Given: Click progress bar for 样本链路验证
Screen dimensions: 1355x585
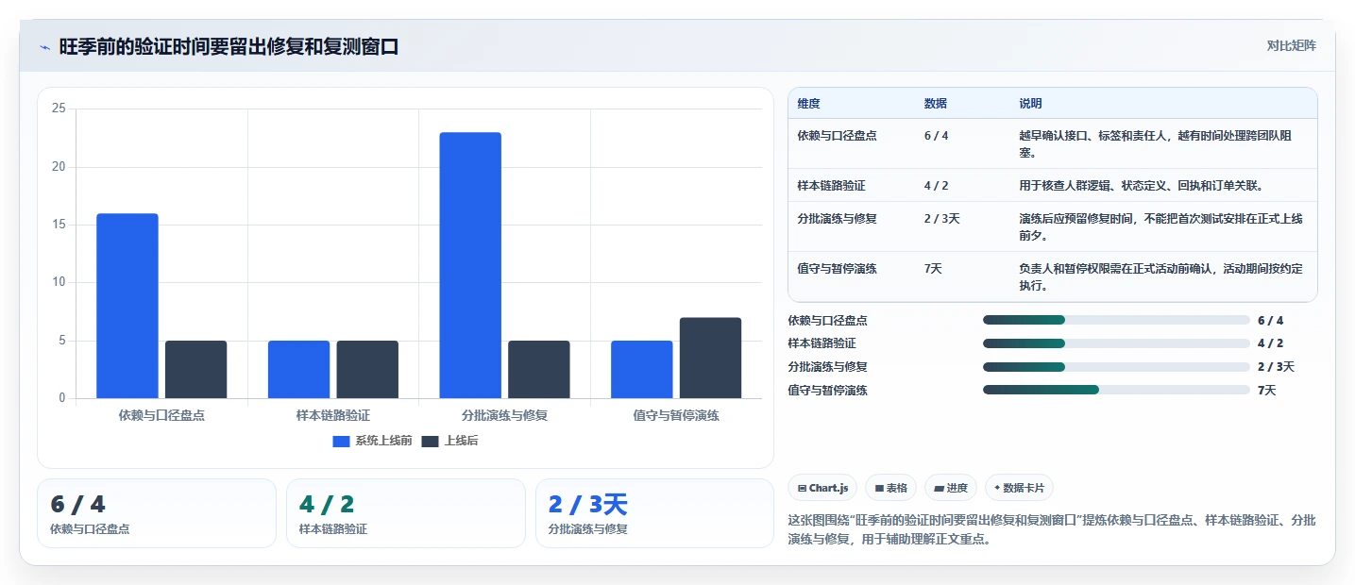Looking at the screenshot, I should coord(1116,343).
